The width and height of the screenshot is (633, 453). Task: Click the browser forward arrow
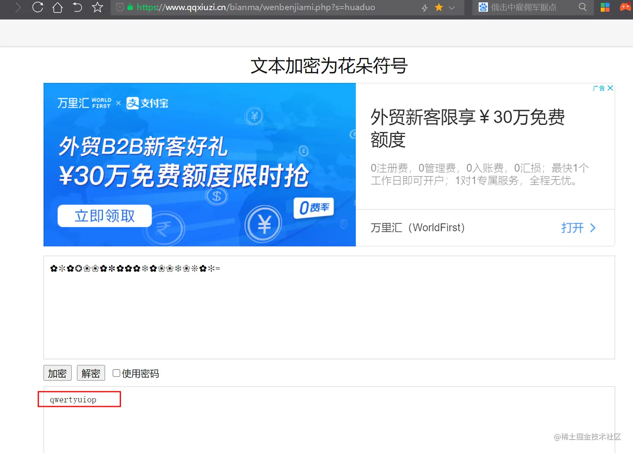[18, 7]
